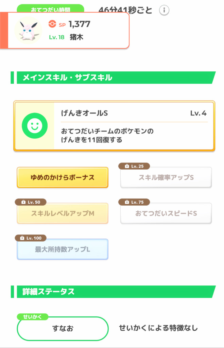
Task: Select locked スキル確率アップS sub skill
Action: point(166,177)
